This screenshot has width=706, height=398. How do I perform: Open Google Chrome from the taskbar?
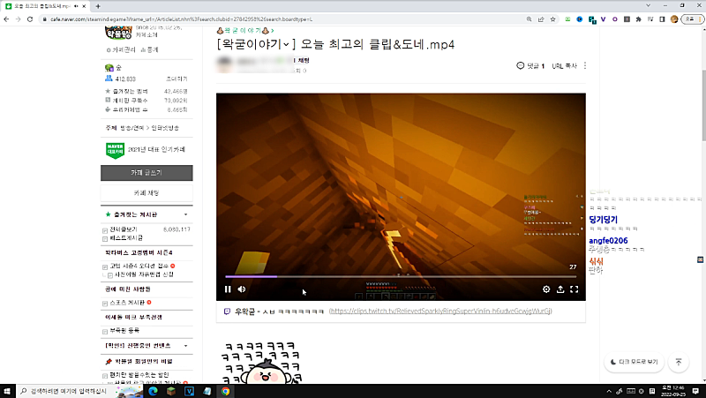pos(226,391)
